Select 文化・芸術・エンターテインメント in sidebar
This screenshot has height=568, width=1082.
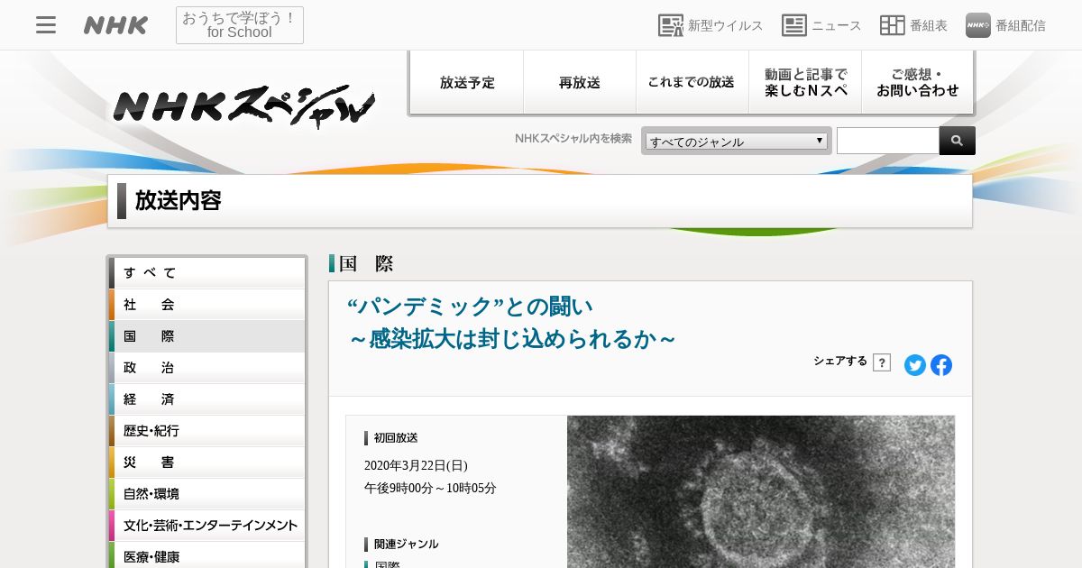pyautogui.click(x=207, y=525)
